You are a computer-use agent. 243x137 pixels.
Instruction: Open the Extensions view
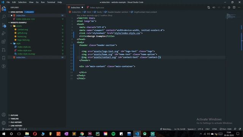point(3,41)
